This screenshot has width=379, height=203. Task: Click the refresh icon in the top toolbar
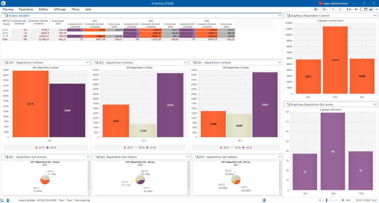click(324, 9)
